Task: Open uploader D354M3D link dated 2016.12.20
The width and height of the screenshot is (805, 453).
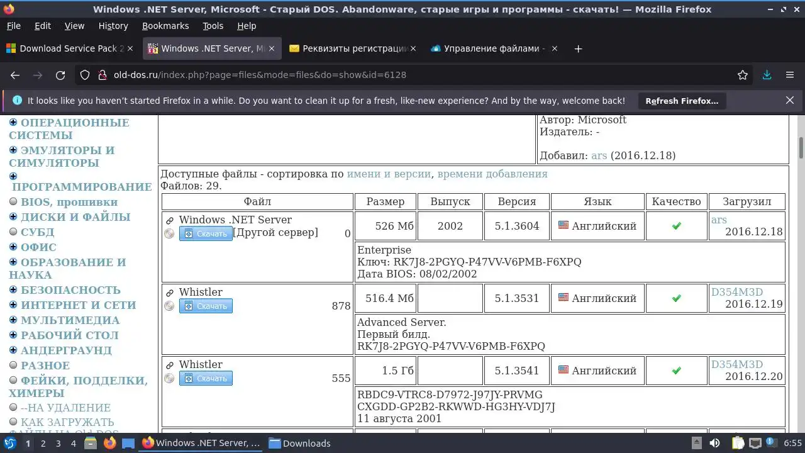Action: pos(737,364)
